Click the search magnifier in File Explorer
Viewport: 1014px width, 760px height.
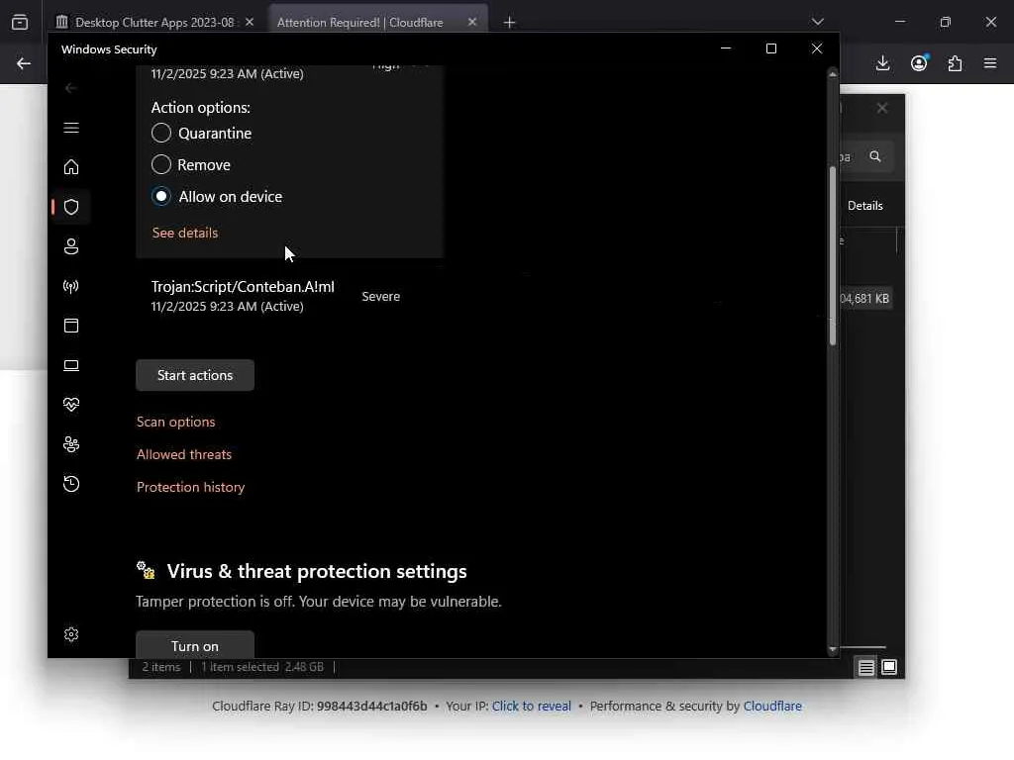tap(875, 156)
